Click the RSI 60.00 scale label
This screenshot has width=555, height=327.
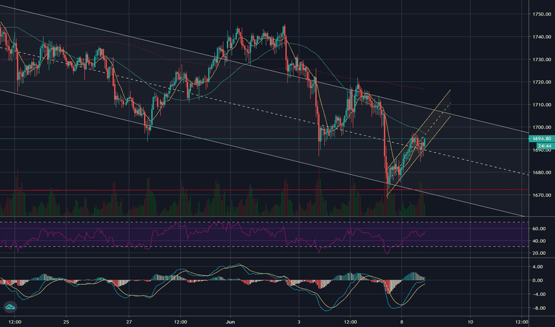pos(539,229)
